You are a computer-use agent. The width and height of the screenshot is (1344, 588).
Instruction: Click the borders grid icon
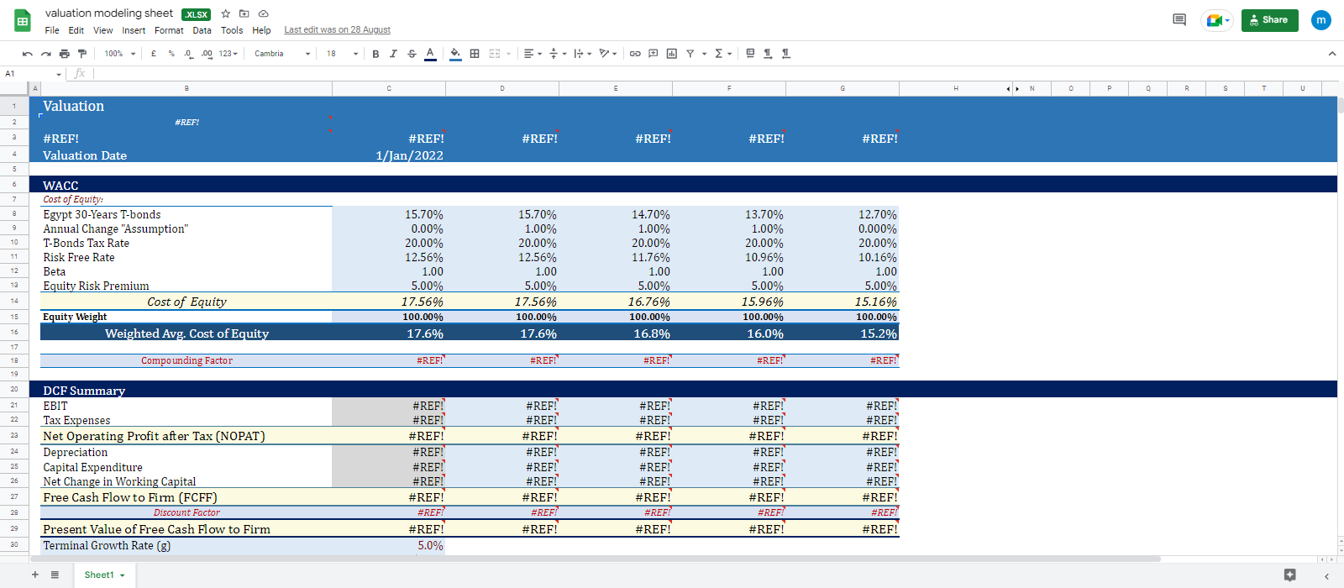[475, 54]
